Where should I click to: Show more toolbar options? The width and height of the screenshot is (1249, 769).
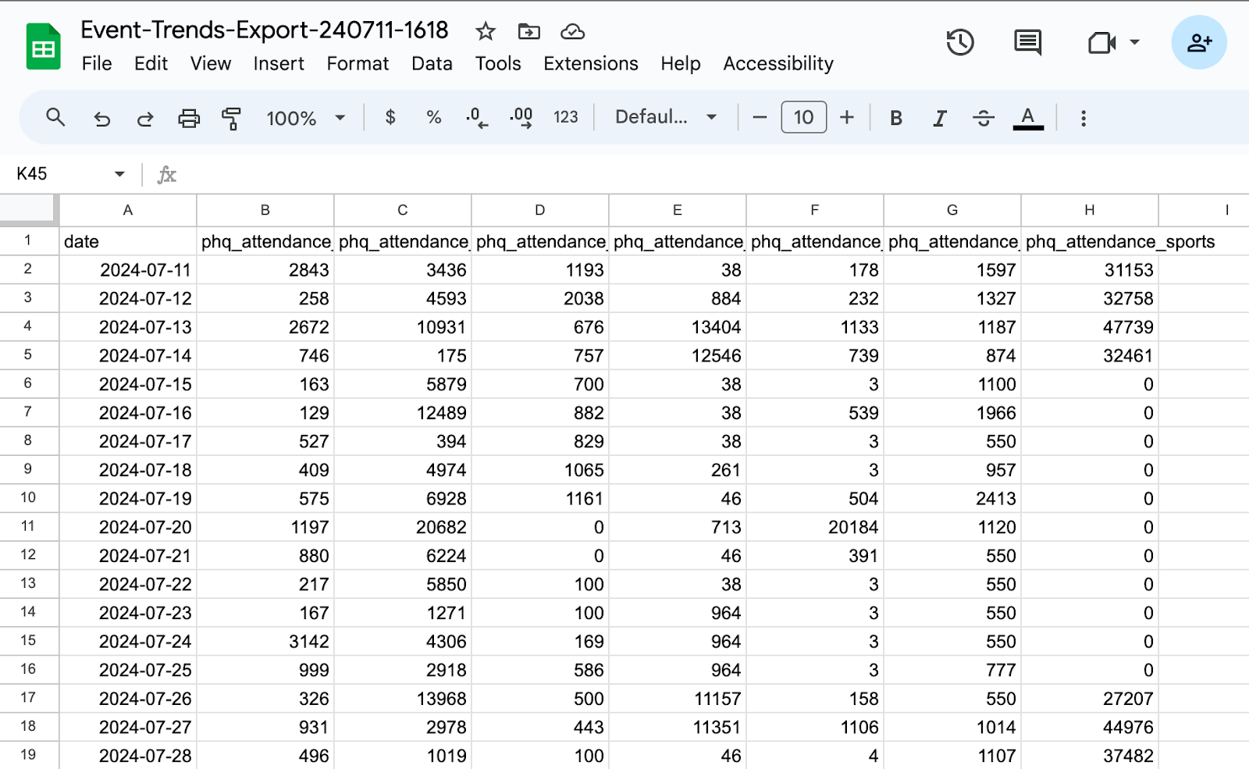pos(1084,118)
